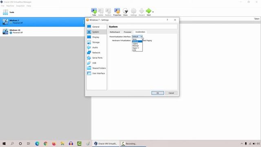Viewport: 261px width, 147px height.
Task: Click the Discard toolbar icon
Action: coord(142,11)
